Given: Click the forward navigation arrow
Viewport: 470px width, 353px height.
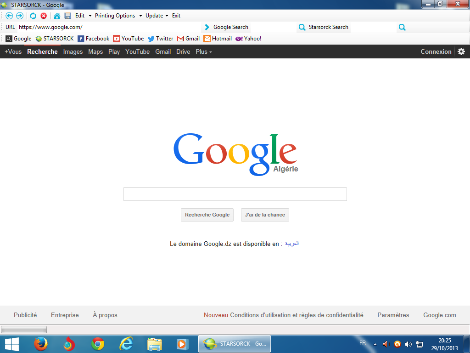Looking at the screenshot, I should tap(20, 16).
